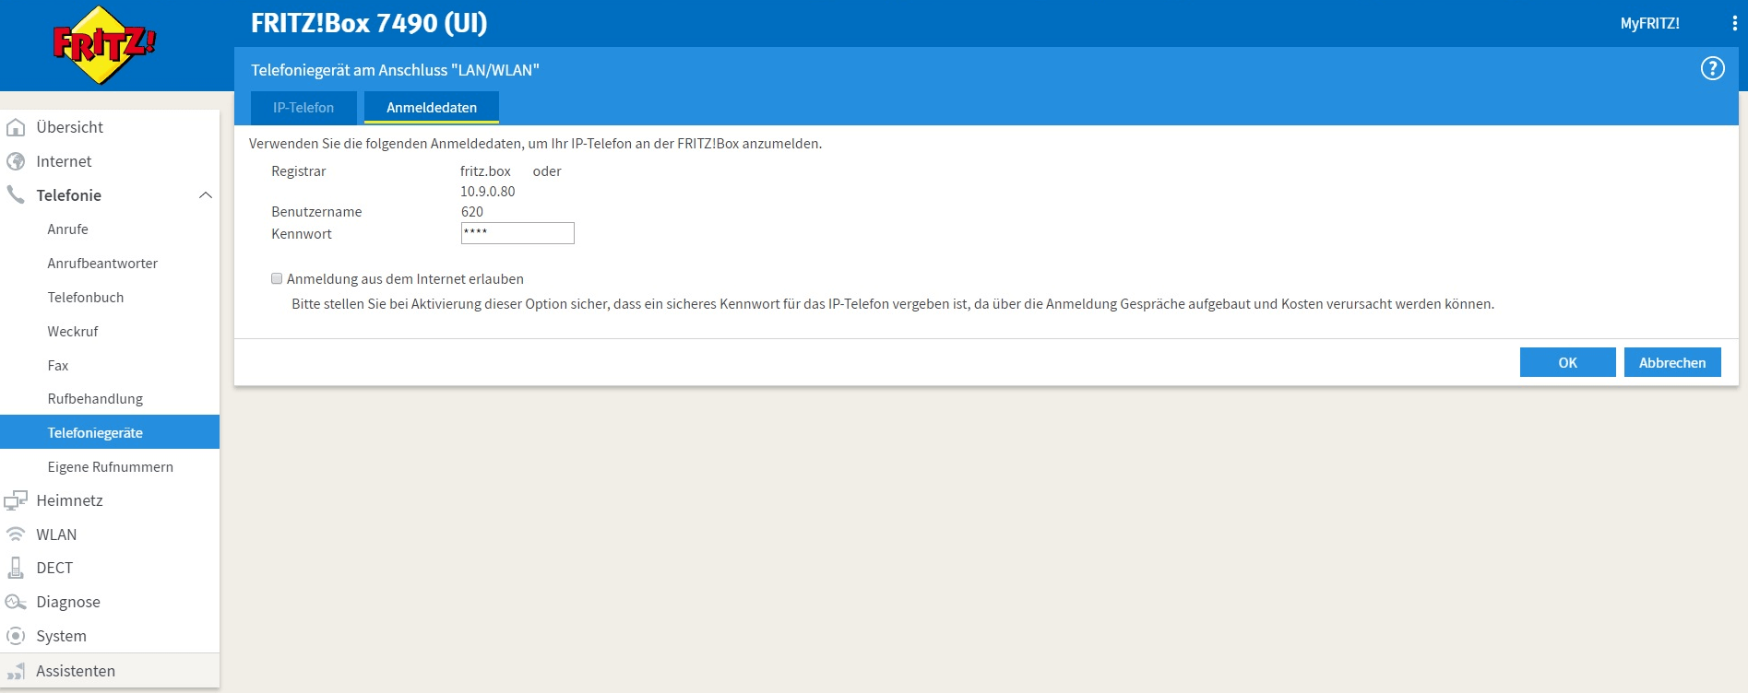Click the Heimnetz network icon
The width and height of the screenshot is (1748, 693).
point(16,500)
